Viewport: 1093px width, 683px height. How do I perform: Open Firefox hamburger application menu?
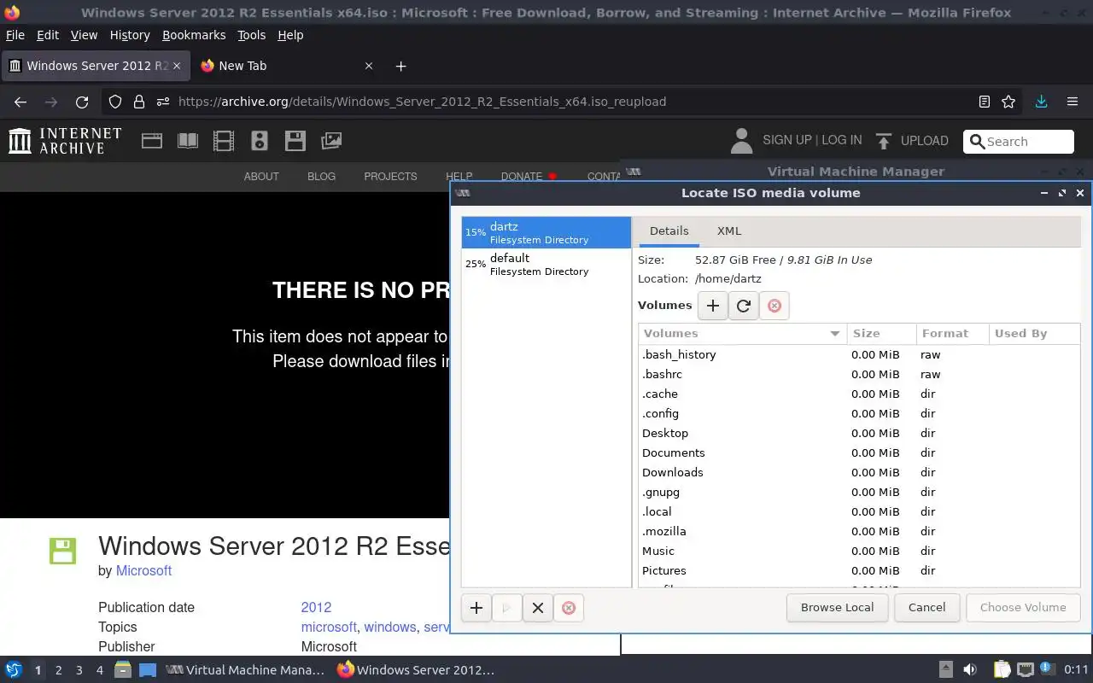(1073, 102)
